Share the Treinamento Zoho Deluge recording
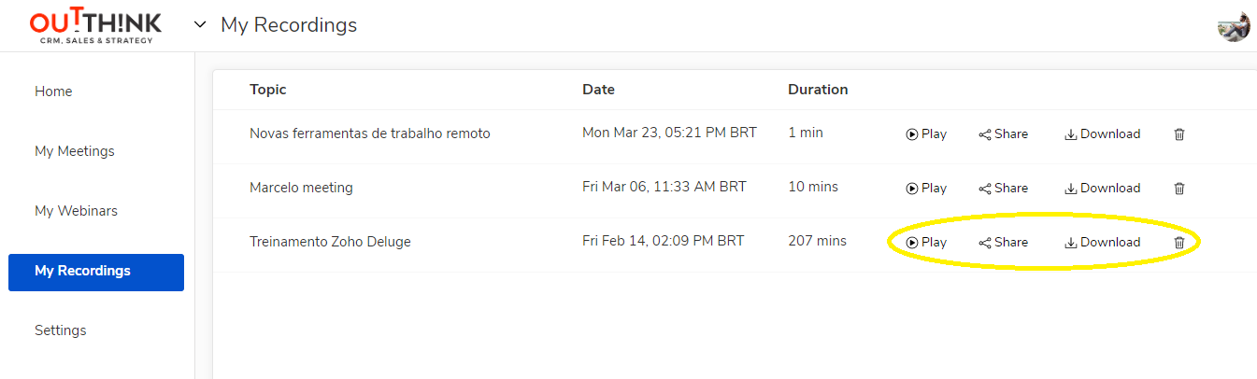The image size is (1257, 379). tap(1004, 243)
